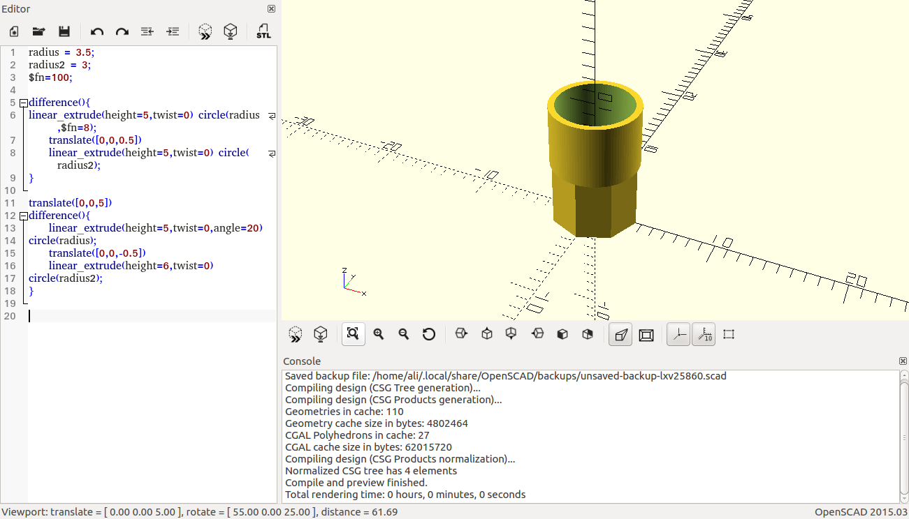Undo the last code edit
Viewport: 909px width, 519px height.
(x=97, y=31)
